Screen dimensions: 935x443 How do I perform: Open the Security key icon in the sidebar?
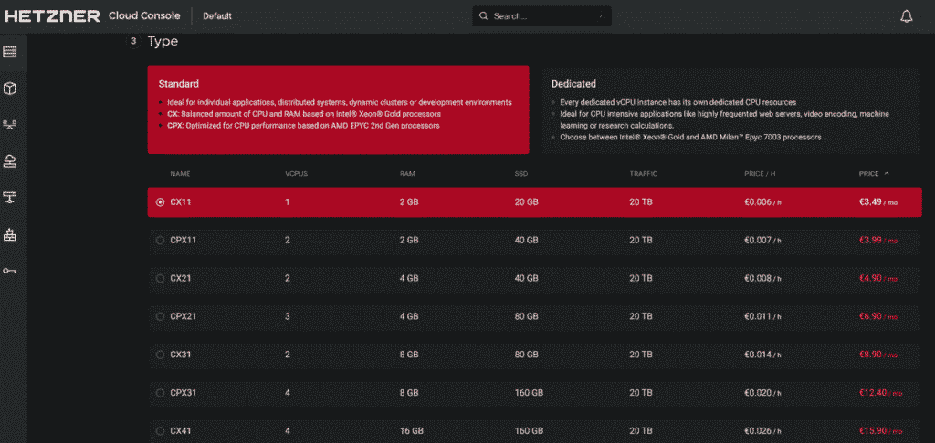coord(10,271)
